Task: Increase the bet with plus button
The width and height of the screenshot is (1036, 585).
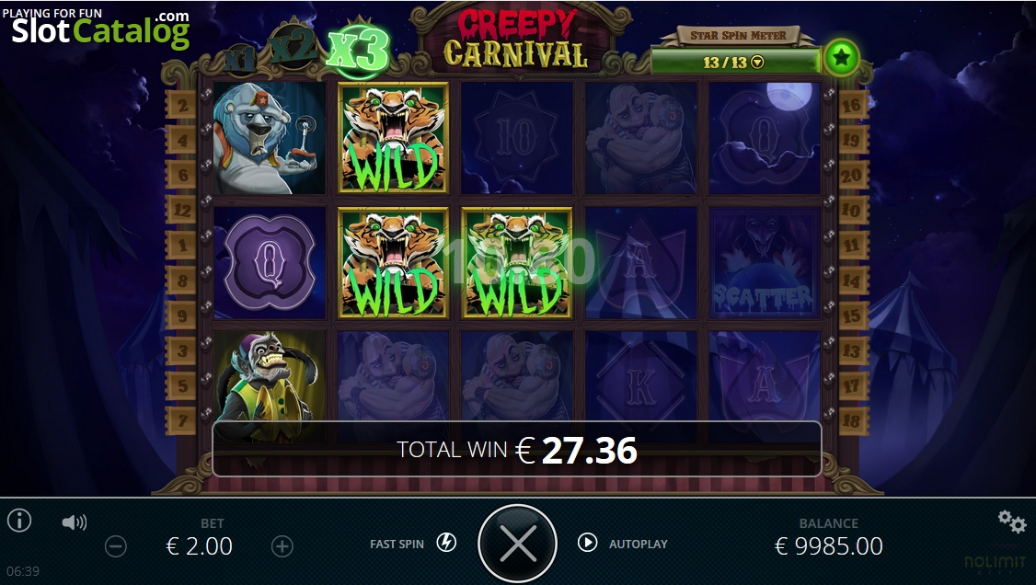Action: (x=282, y=546)
